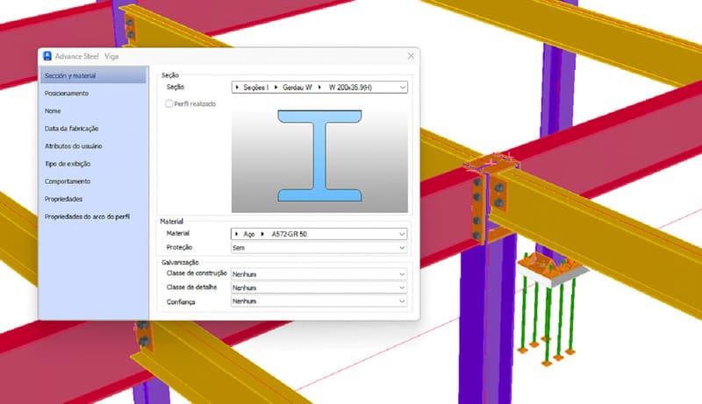This screenshot has width=702, height=404.
Task: Click the Aço material breadcrumb segment
Action: point(249,234)
